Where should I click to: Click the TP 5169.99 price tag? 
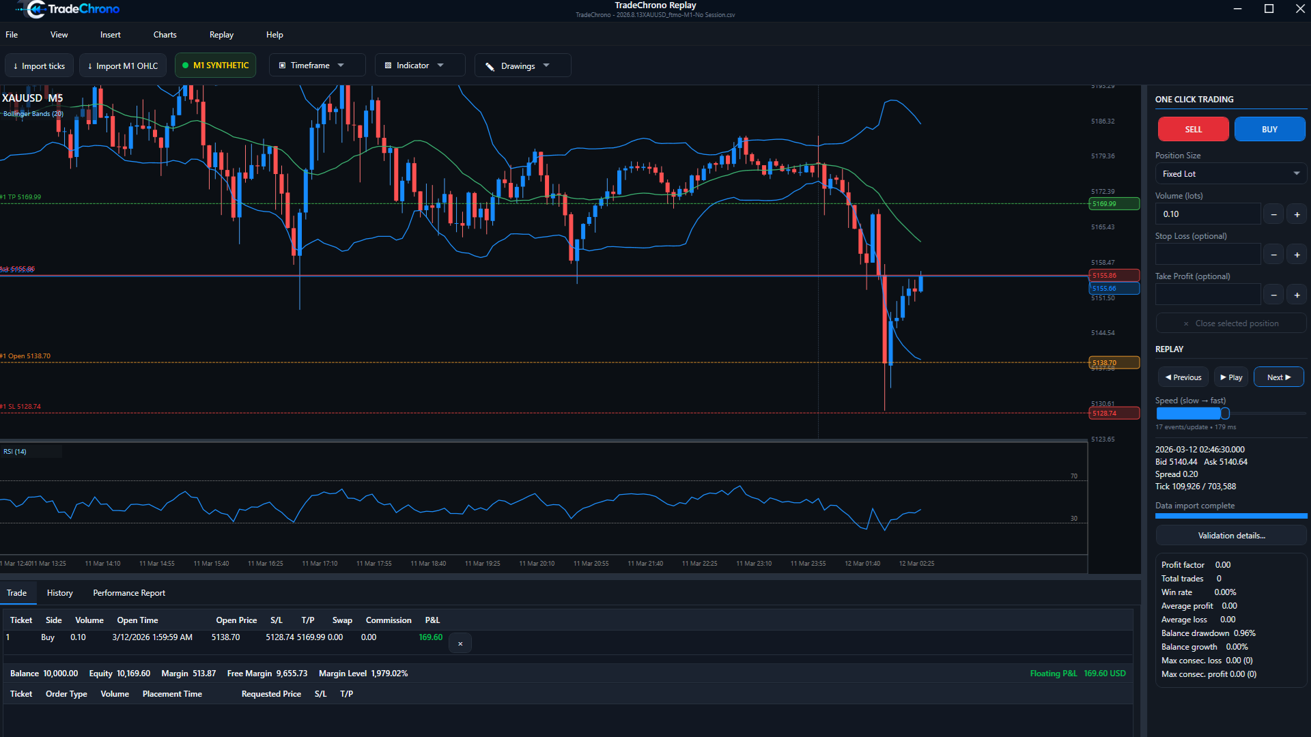(1114, 203)
